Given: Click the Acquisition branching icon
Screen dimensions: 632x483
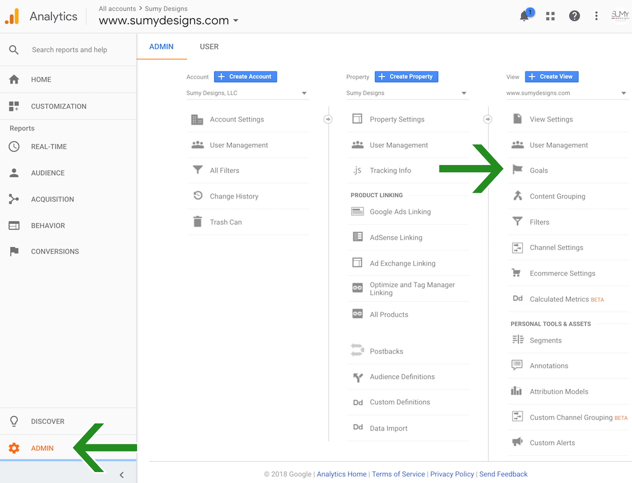Looking at the screenshot, I should 14,199.
